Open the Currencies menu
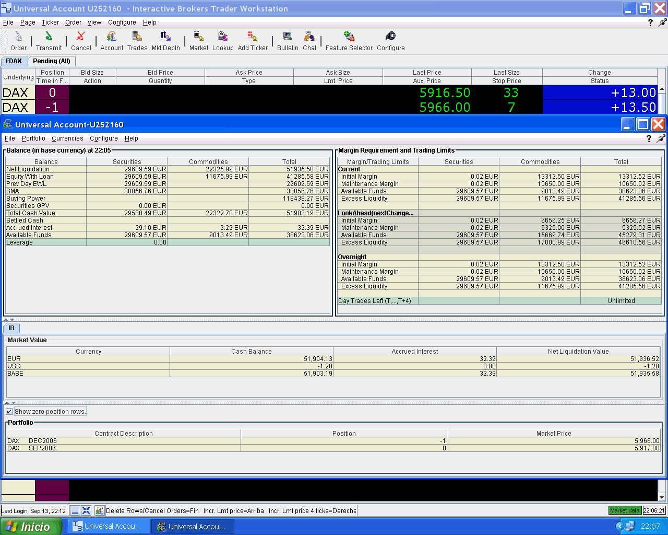Screen dimensions: 668x535 67,138
